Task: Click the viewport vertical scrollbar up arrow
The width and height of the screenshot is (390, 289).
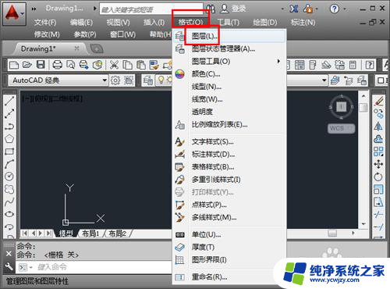Action: click(363, 96)
